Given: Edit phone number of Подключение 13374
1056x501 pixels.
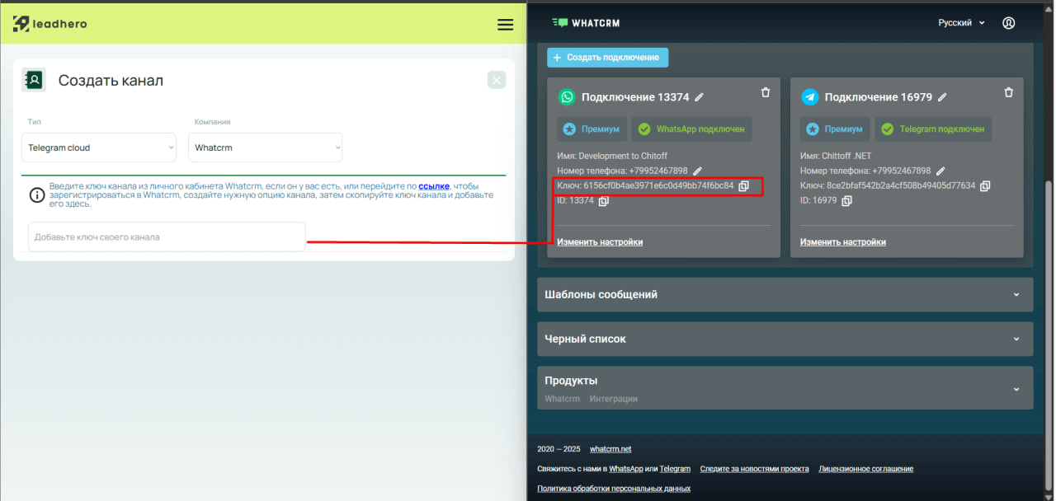Looking at the screenshot, I should (x=697, y=171).
